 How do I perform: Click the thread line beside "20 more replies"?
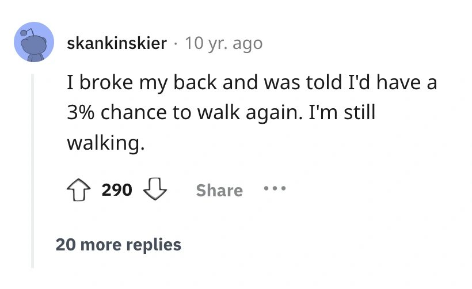pyautogui.click(x=33, y=245)
